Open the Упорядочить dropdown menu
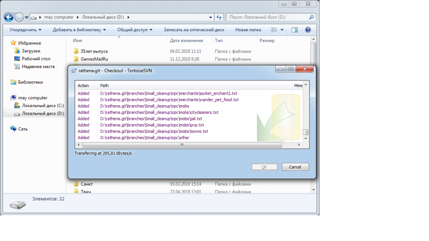 point(26,30)
